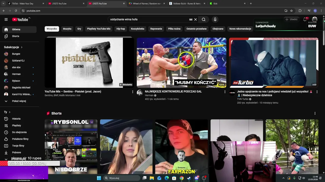Open new Chrome tab with plus
This screenshot has height=182, width=325.
point(251,4)
